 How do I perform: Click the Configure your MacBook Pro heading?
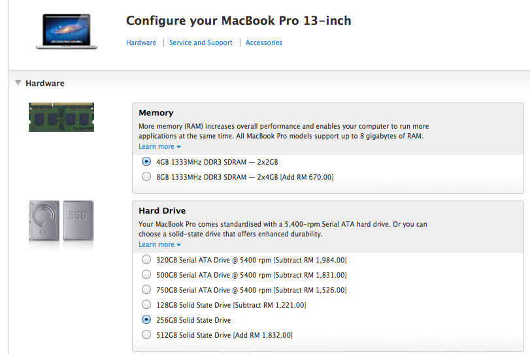(239, 20)
